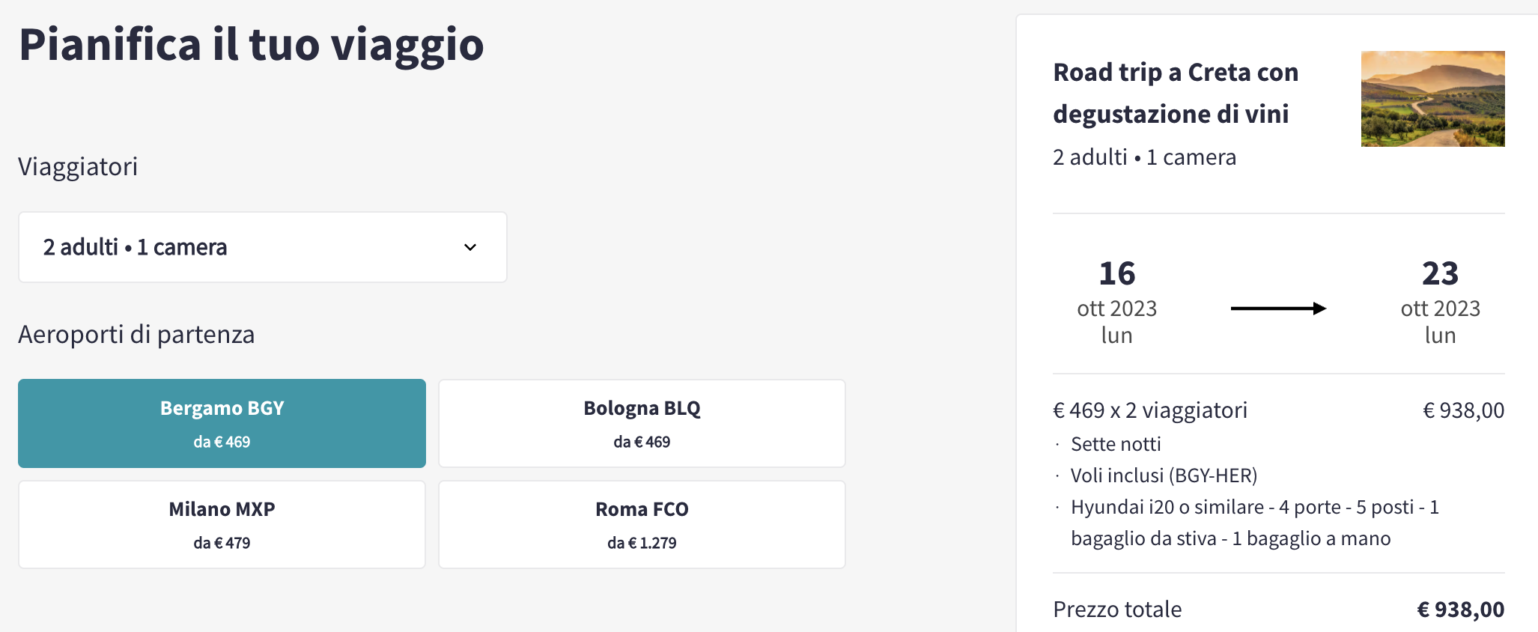Click the "Sette notti" list item
This screenshot has height=632, width=1538.
[x=1116, y=444]
